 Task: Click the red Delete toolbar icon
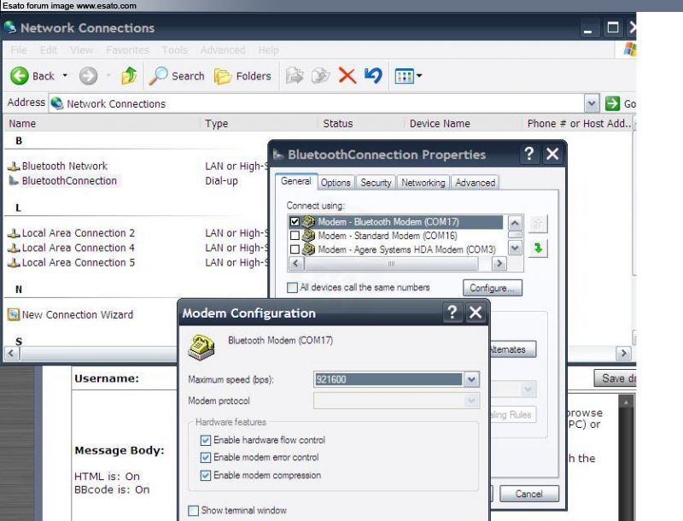tap(347, 76)
